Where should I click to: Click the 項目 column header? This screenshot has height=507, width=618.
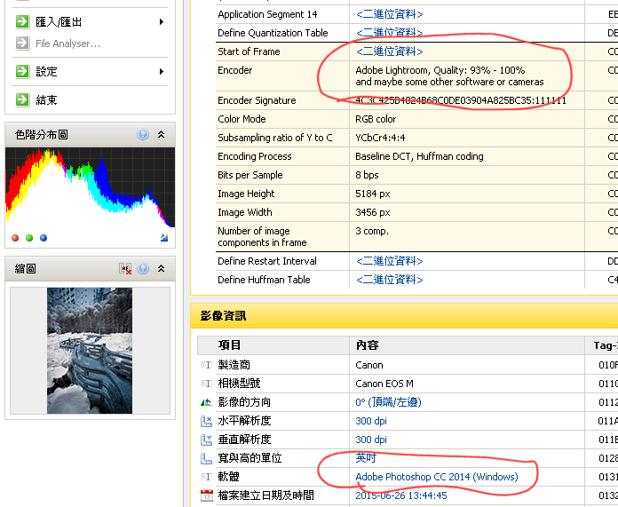[229, 345]
